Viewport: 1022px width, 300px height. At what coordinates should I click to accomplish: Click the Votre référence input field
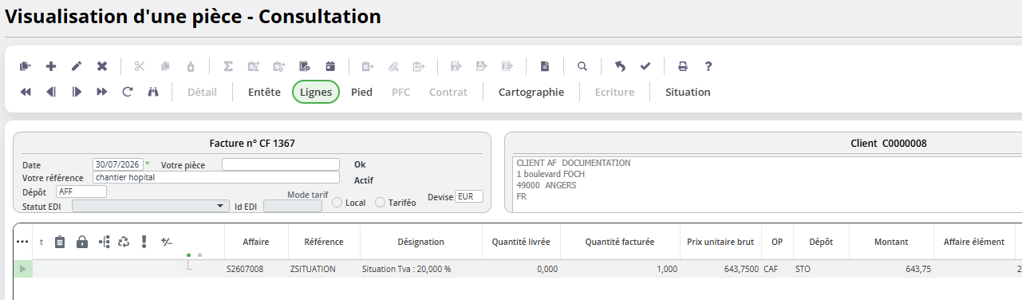point(216,177)
